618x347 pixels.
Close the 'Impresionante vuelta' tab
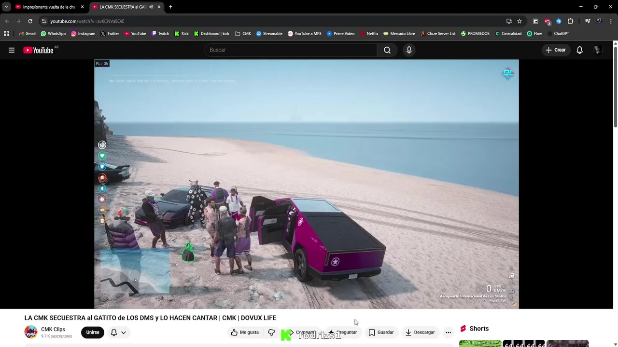82,7
